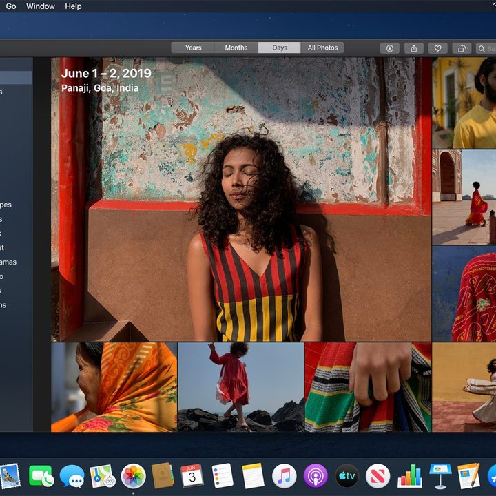Open photo of woman in red sari by archway
Image resolution: width=496 pixels, height=496 pixels.
pyautogui.click(x=464, y=197)
